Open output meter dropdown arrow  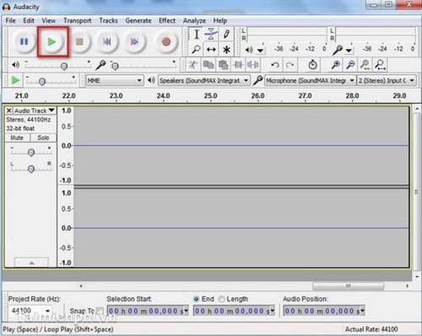(x=261, y=51)
